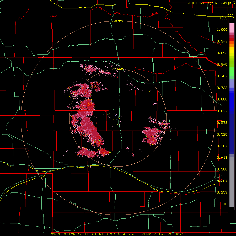Click the NEXLAB-College of DuPage title text

pos(211,3)
